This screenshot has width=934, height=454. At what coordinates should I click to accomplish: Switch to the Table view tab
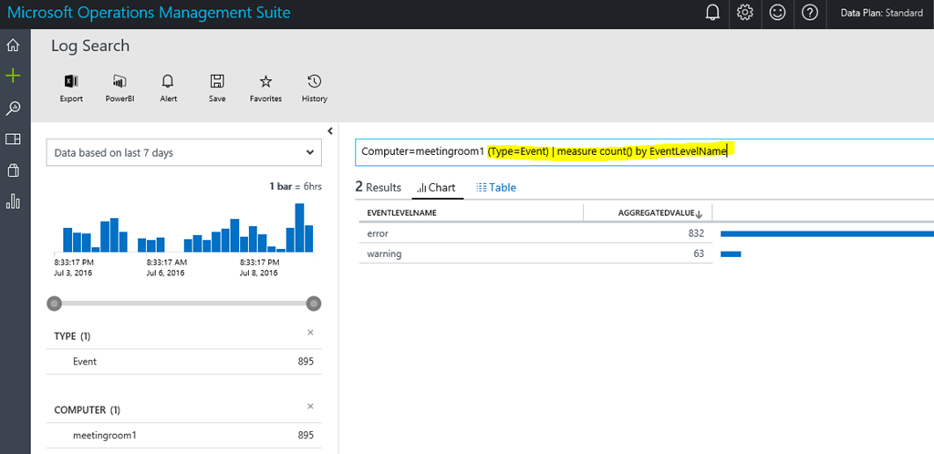(496, 187)
